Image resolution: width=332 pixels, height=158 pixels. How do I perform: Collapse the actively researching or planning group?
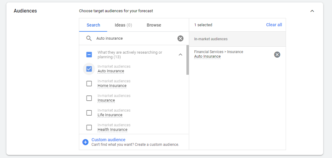point(180,55)
